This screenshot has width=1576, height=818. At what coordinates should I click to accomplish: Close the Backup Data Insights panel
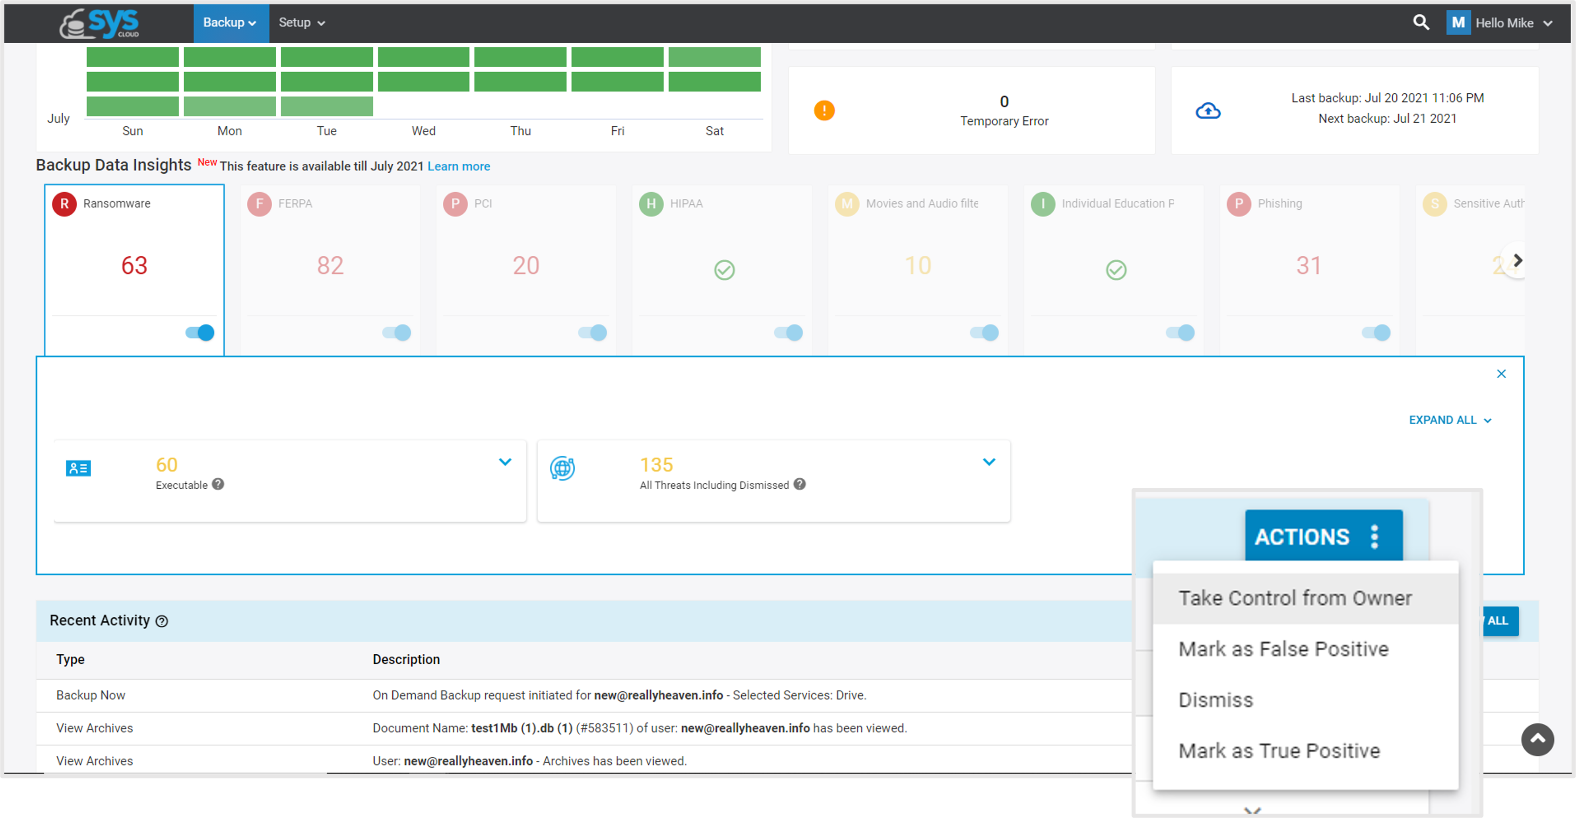click(1501, 373)
